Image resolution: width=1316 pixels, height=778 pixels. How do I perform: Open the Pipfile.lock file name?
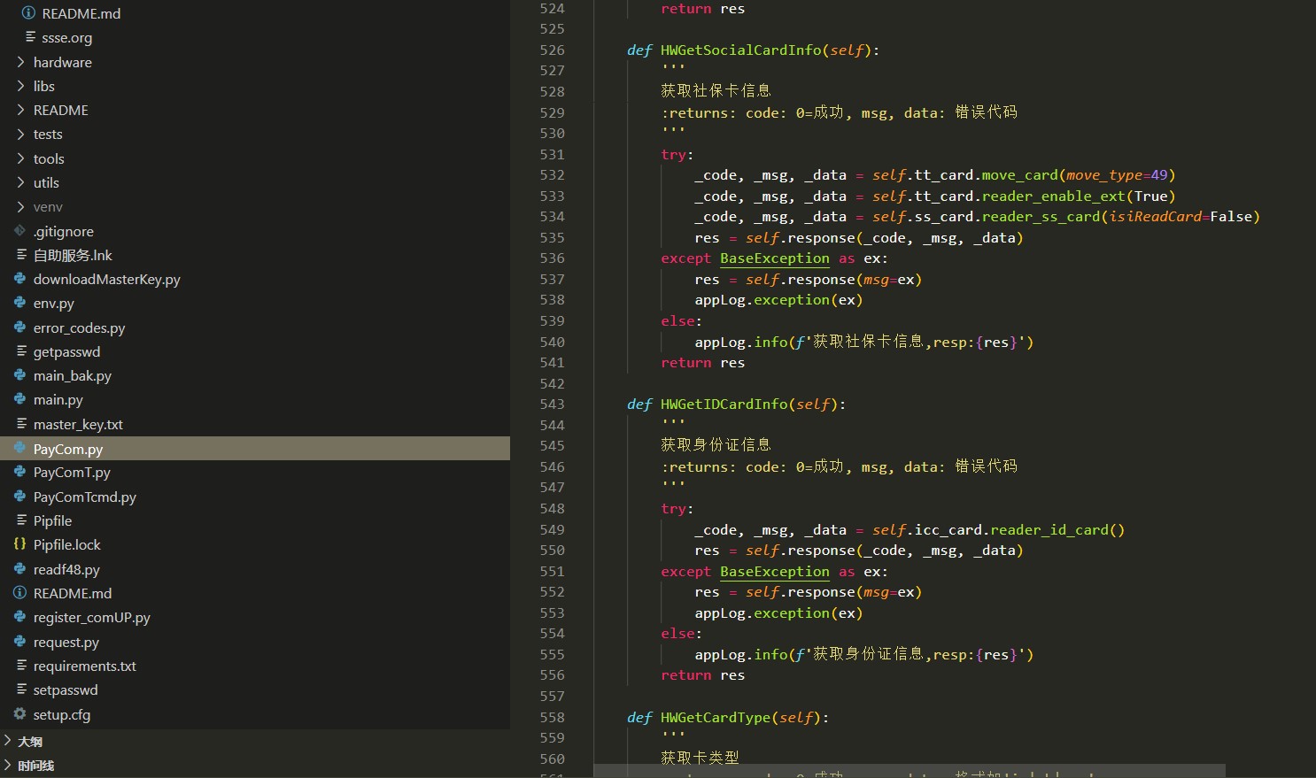(x=67, y=544)
